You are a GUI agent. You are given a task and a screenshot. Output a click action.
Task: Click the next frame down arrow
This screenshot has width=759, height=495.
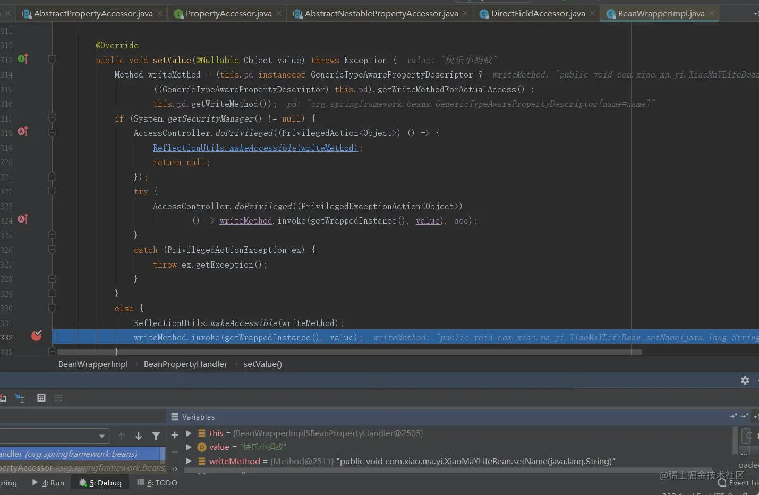coord(139,436)
